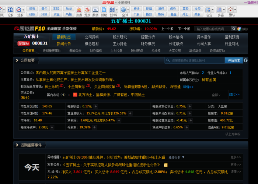Click the 热点 flame icon in toolbar
The image size is (258, 184).
[x=79, y=10]
